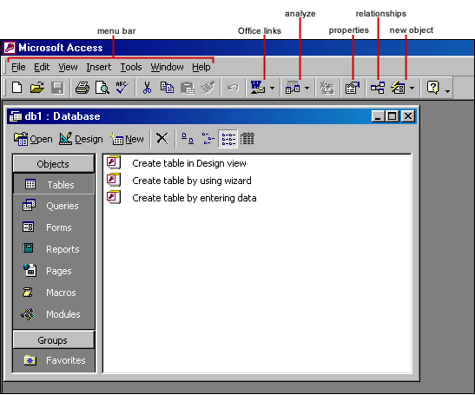The height and width of the screenshot is (395, 475).
Task: Open the Tools menu
Action: point(131,67)
